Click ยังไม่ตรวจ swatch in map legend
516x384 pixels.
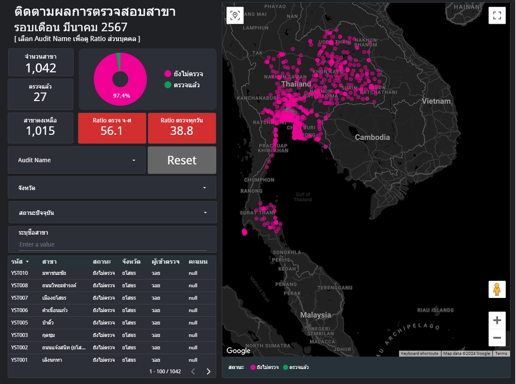tap(253, 367)
